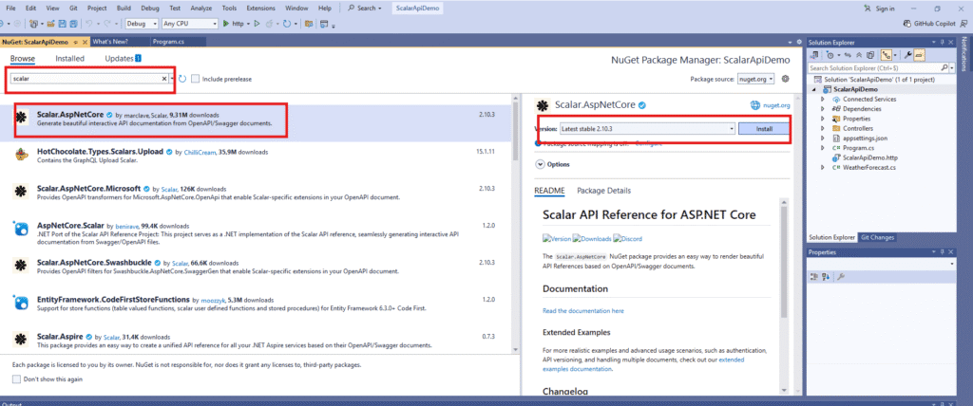Check the Don't show this again box
This screenshot has width=973, height=406.
point(17,378)
